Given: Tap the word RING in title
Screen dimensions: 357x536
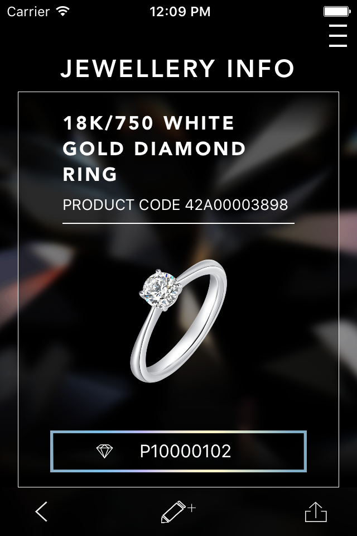Looking at the screenshot, I should point(90,174).
